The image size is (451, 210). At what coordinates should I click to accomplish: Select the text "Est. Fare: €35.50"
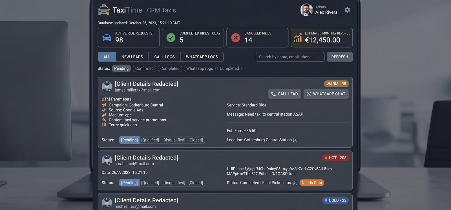(242, 131)
